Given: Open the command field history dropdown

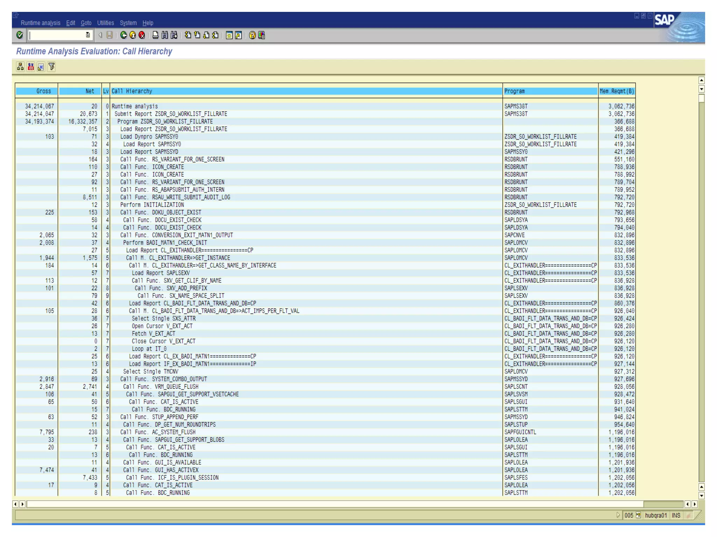Looking at the screenshot, I should [88, 35].
